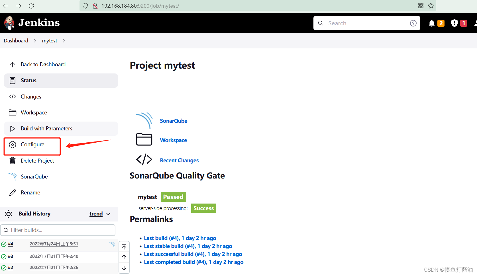477x275 pixels.
Task: Open Changes in the side panel
Action: point(31,97)
